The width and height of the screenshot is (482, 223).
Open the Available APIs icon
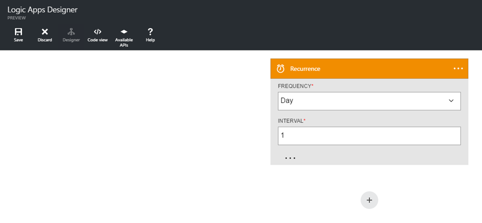point(124,32)
